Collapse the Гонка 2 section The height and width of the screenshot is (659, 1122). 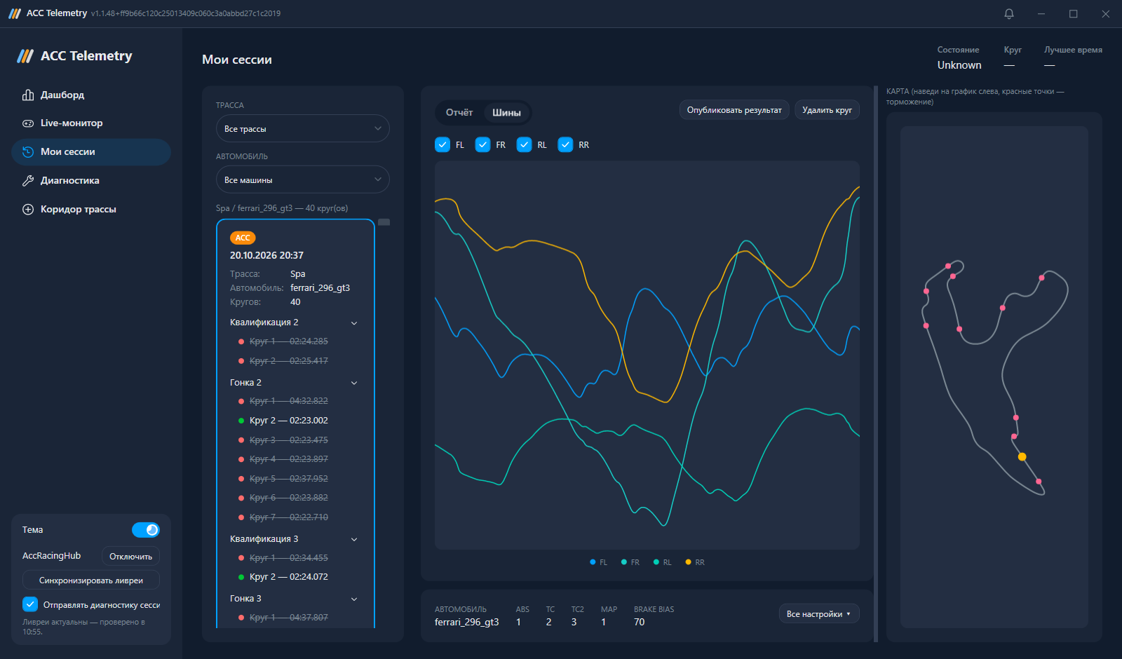click(x=354, y=383)
